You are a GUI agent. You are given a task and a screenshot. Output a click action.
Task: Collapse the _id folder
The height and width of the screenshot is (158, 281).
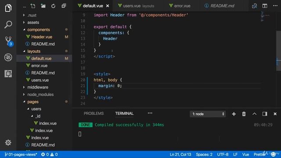pos(38,116)
